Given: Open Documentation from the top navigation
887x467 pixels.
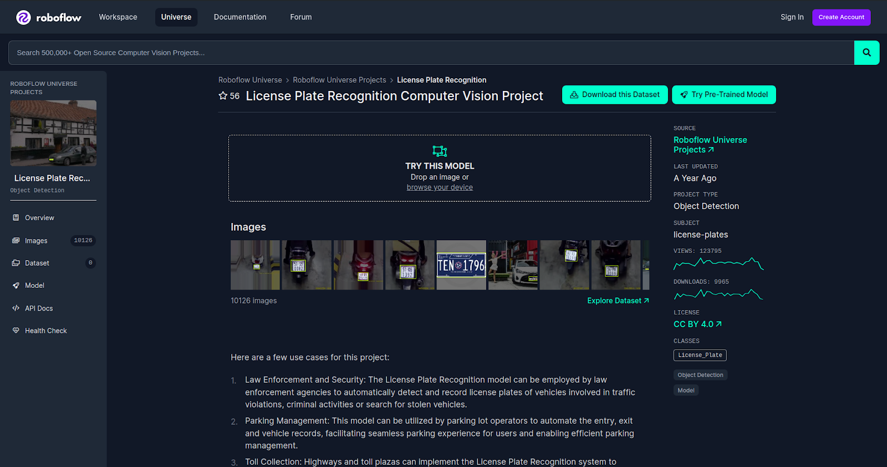Looking at the screenshot, I should tap(240, 17).
